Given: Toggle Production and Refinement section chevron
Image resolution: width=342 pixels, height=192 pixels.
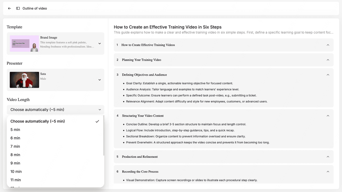Looking at the screenshot, I should [328, 157].
